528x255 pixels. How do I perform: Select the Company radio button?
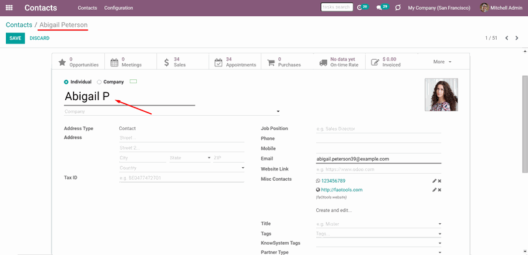click(x=99, y=82)
